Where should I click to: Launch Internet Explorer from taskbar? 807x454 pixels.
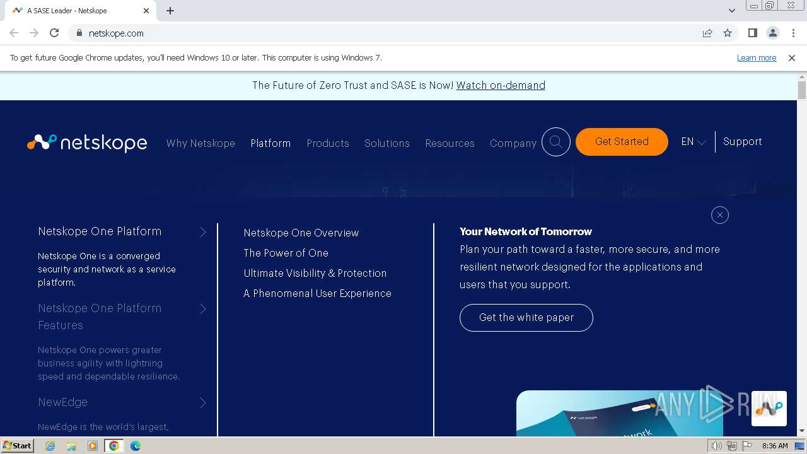pos(50,446)
